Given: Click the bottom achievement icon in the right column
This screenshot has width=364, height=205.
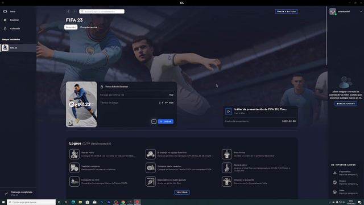Looking at the screenshot, I should click(x=226, y=182).
